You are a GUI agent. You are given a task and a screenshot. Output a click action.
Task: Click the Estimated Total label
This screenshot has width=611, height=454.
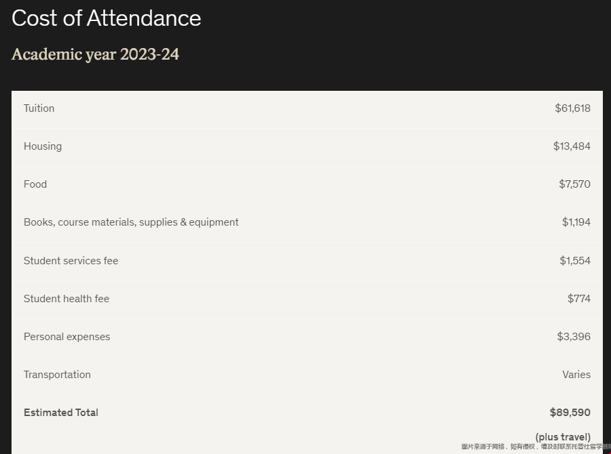click(x=61, y=413)
